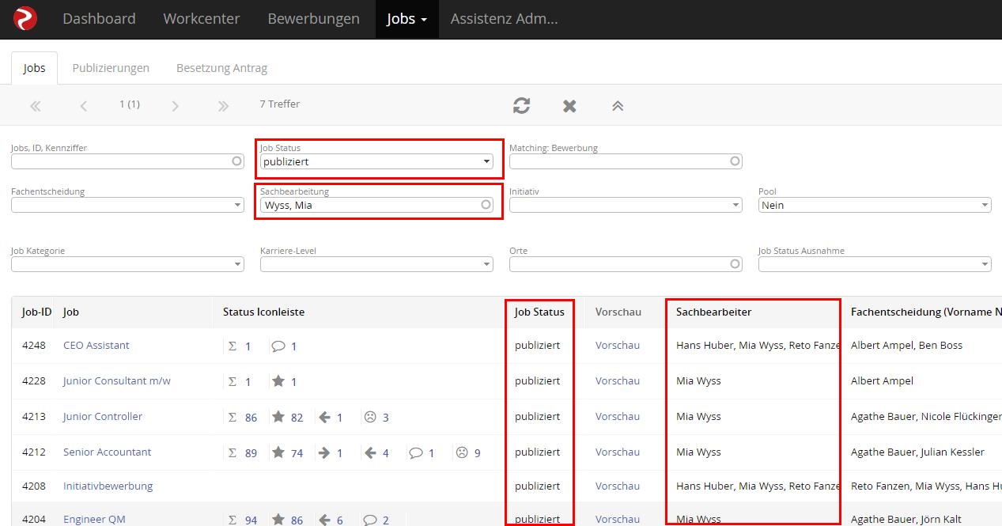Click search circle in Jobs, ID, Kennziffer field
Viewport: 1002px width, 526px height.
click(x=236, y=161)
